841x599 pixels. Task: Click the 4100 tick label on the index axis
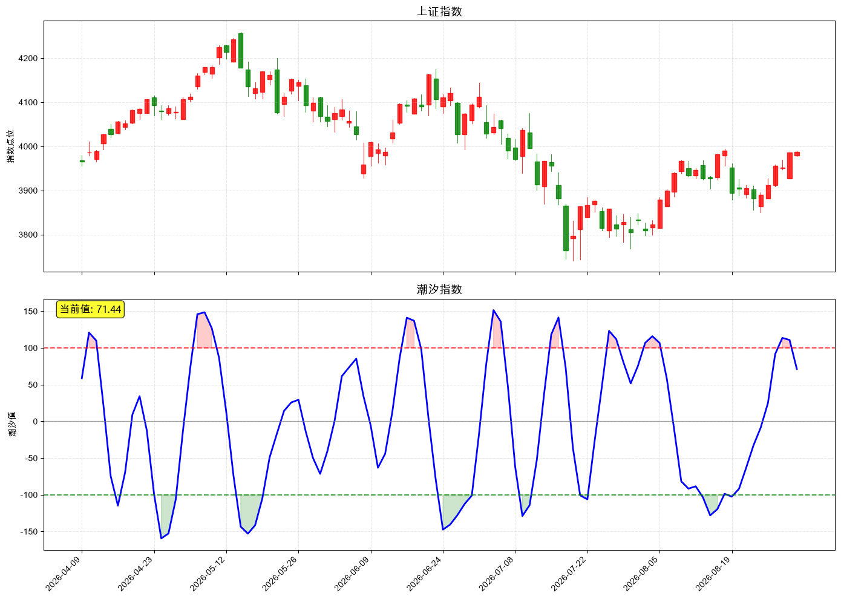point(28,103)
